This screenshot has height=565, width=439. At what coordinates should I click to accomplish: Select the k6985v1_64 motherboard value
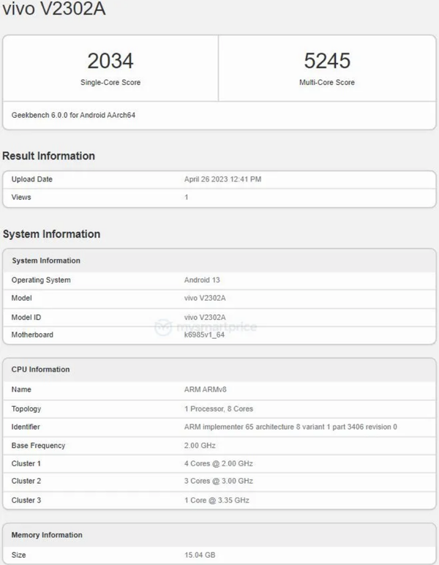click(206, 335)
